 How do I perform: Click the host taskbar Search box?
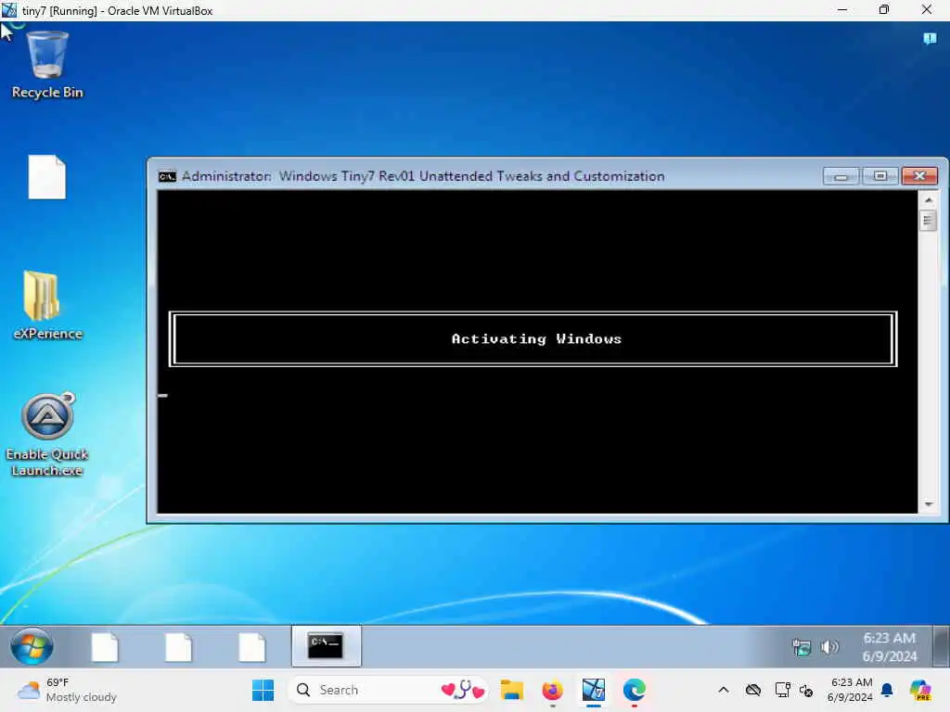(x=388, y=690)
